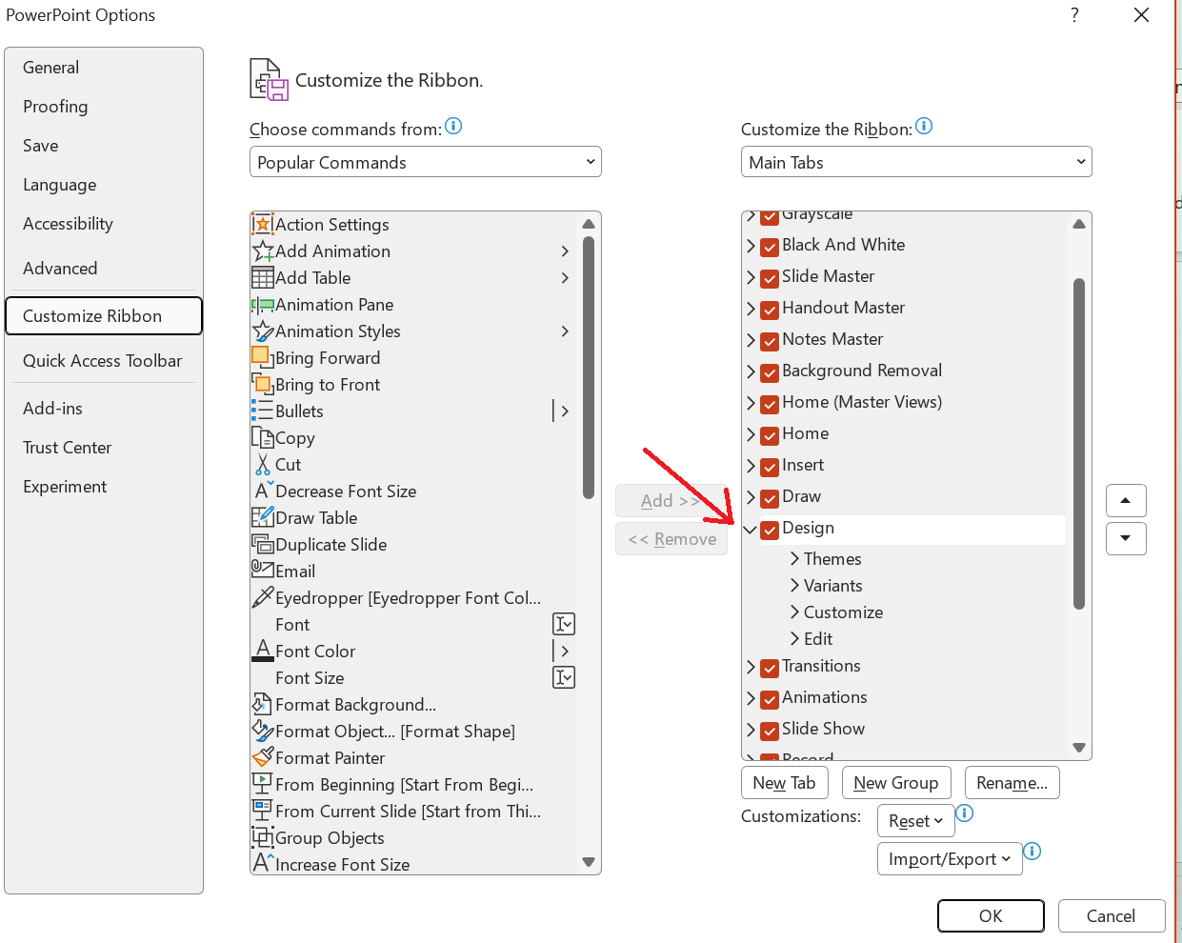Expand the Home tab node
1182x943 pixels.
click(751, 435)
